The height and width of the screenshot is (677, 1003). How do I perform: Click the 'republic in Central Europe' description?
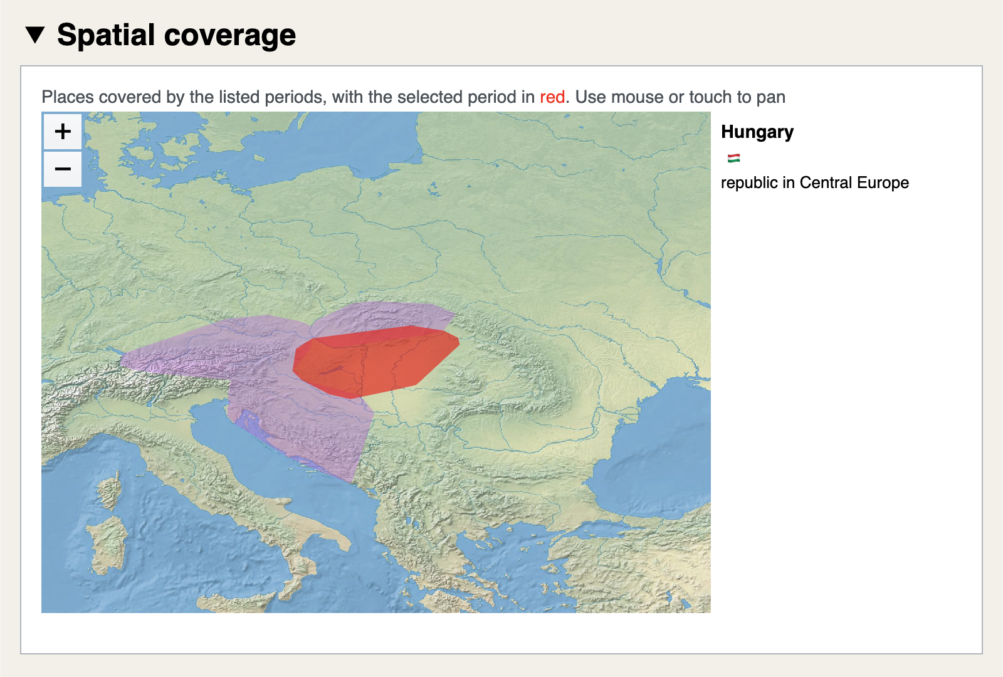[814, 182]
